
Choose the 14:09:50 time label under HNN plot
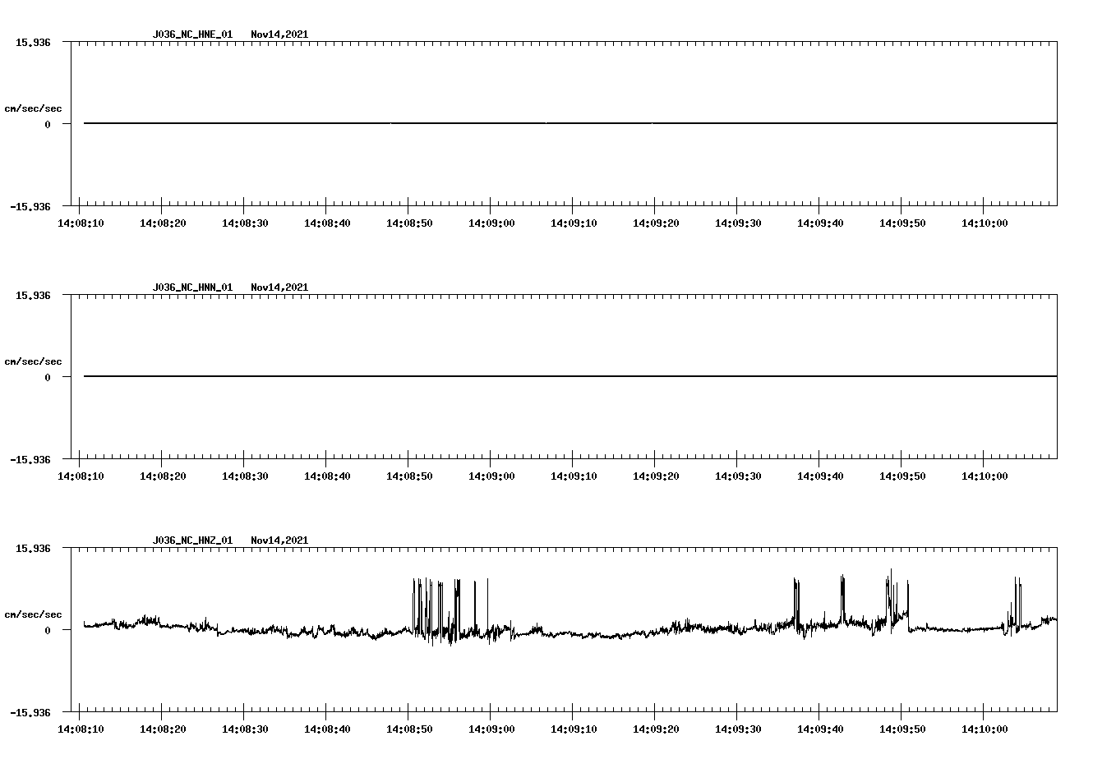click(902, 476)
